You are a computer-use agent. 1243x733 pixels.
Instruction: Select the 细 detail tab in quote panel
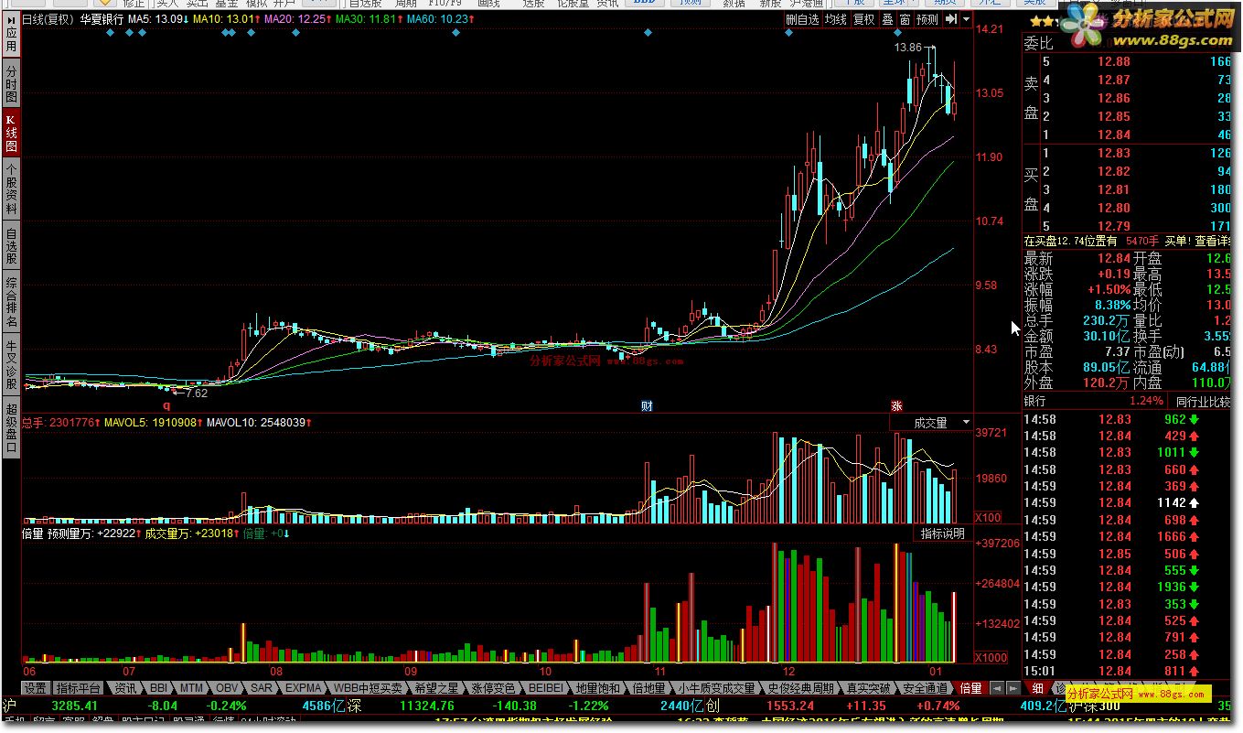click(1037, 688)
